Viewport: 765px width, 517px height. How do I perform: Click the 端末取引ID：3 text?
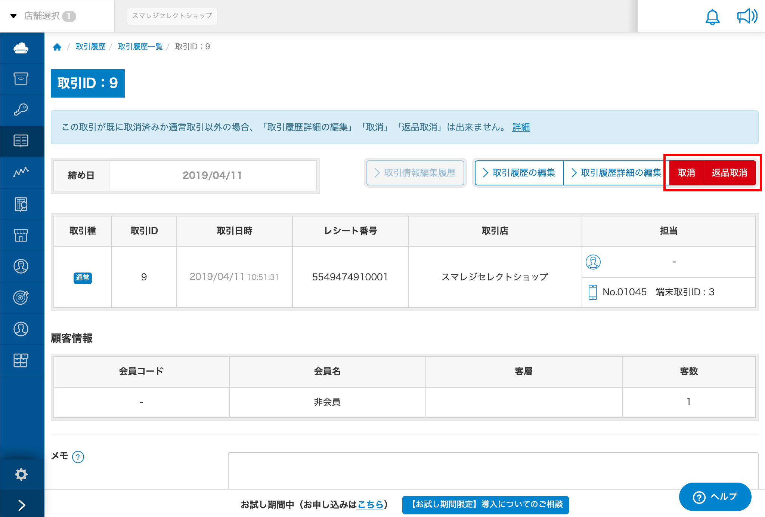click(x=685, y=292)
